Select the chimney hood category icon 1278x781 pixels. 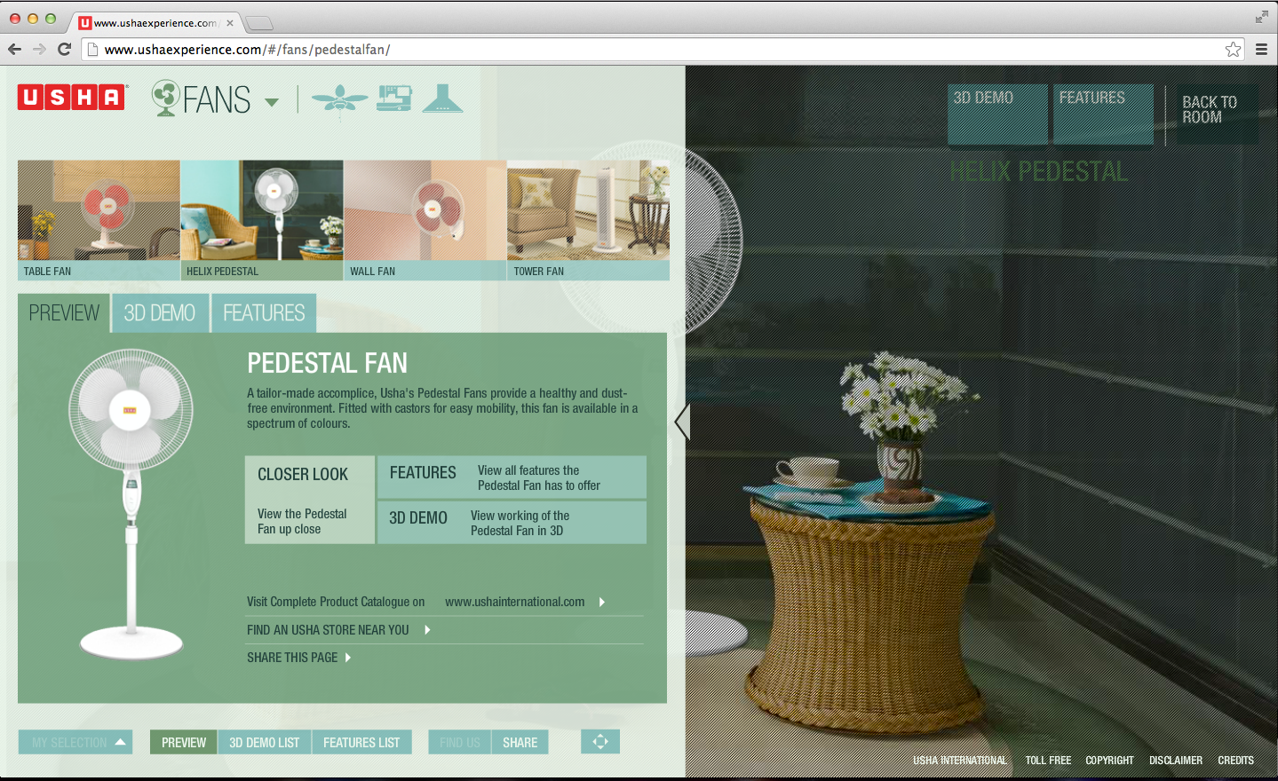(442, 98)
